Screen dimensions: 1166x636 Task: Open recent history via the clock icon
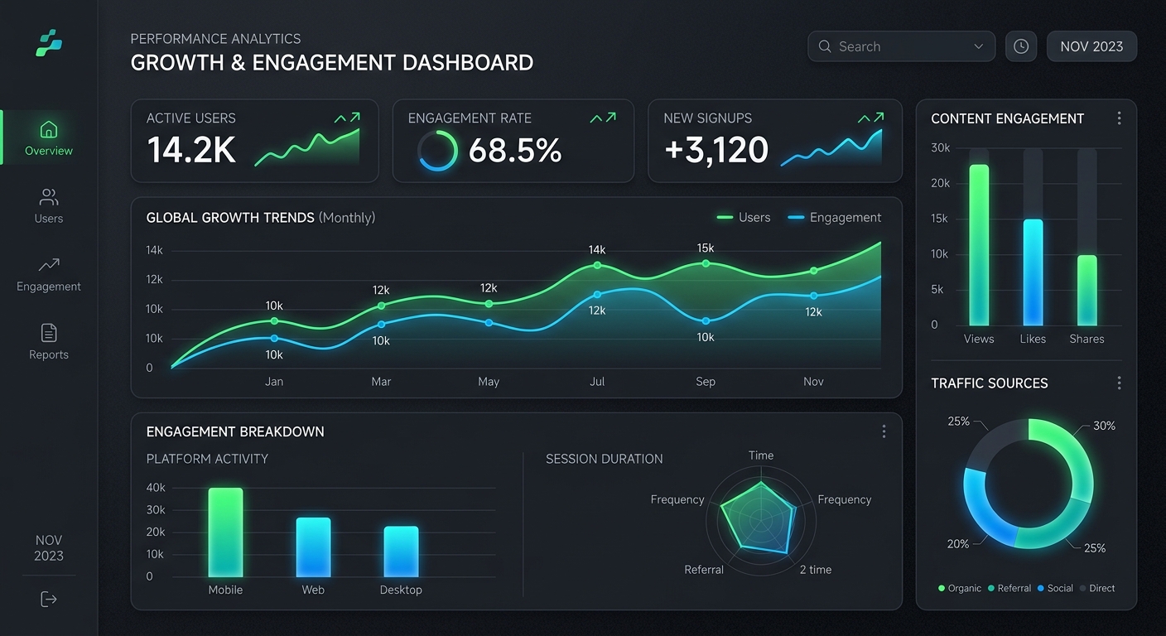pos(1021,46)
